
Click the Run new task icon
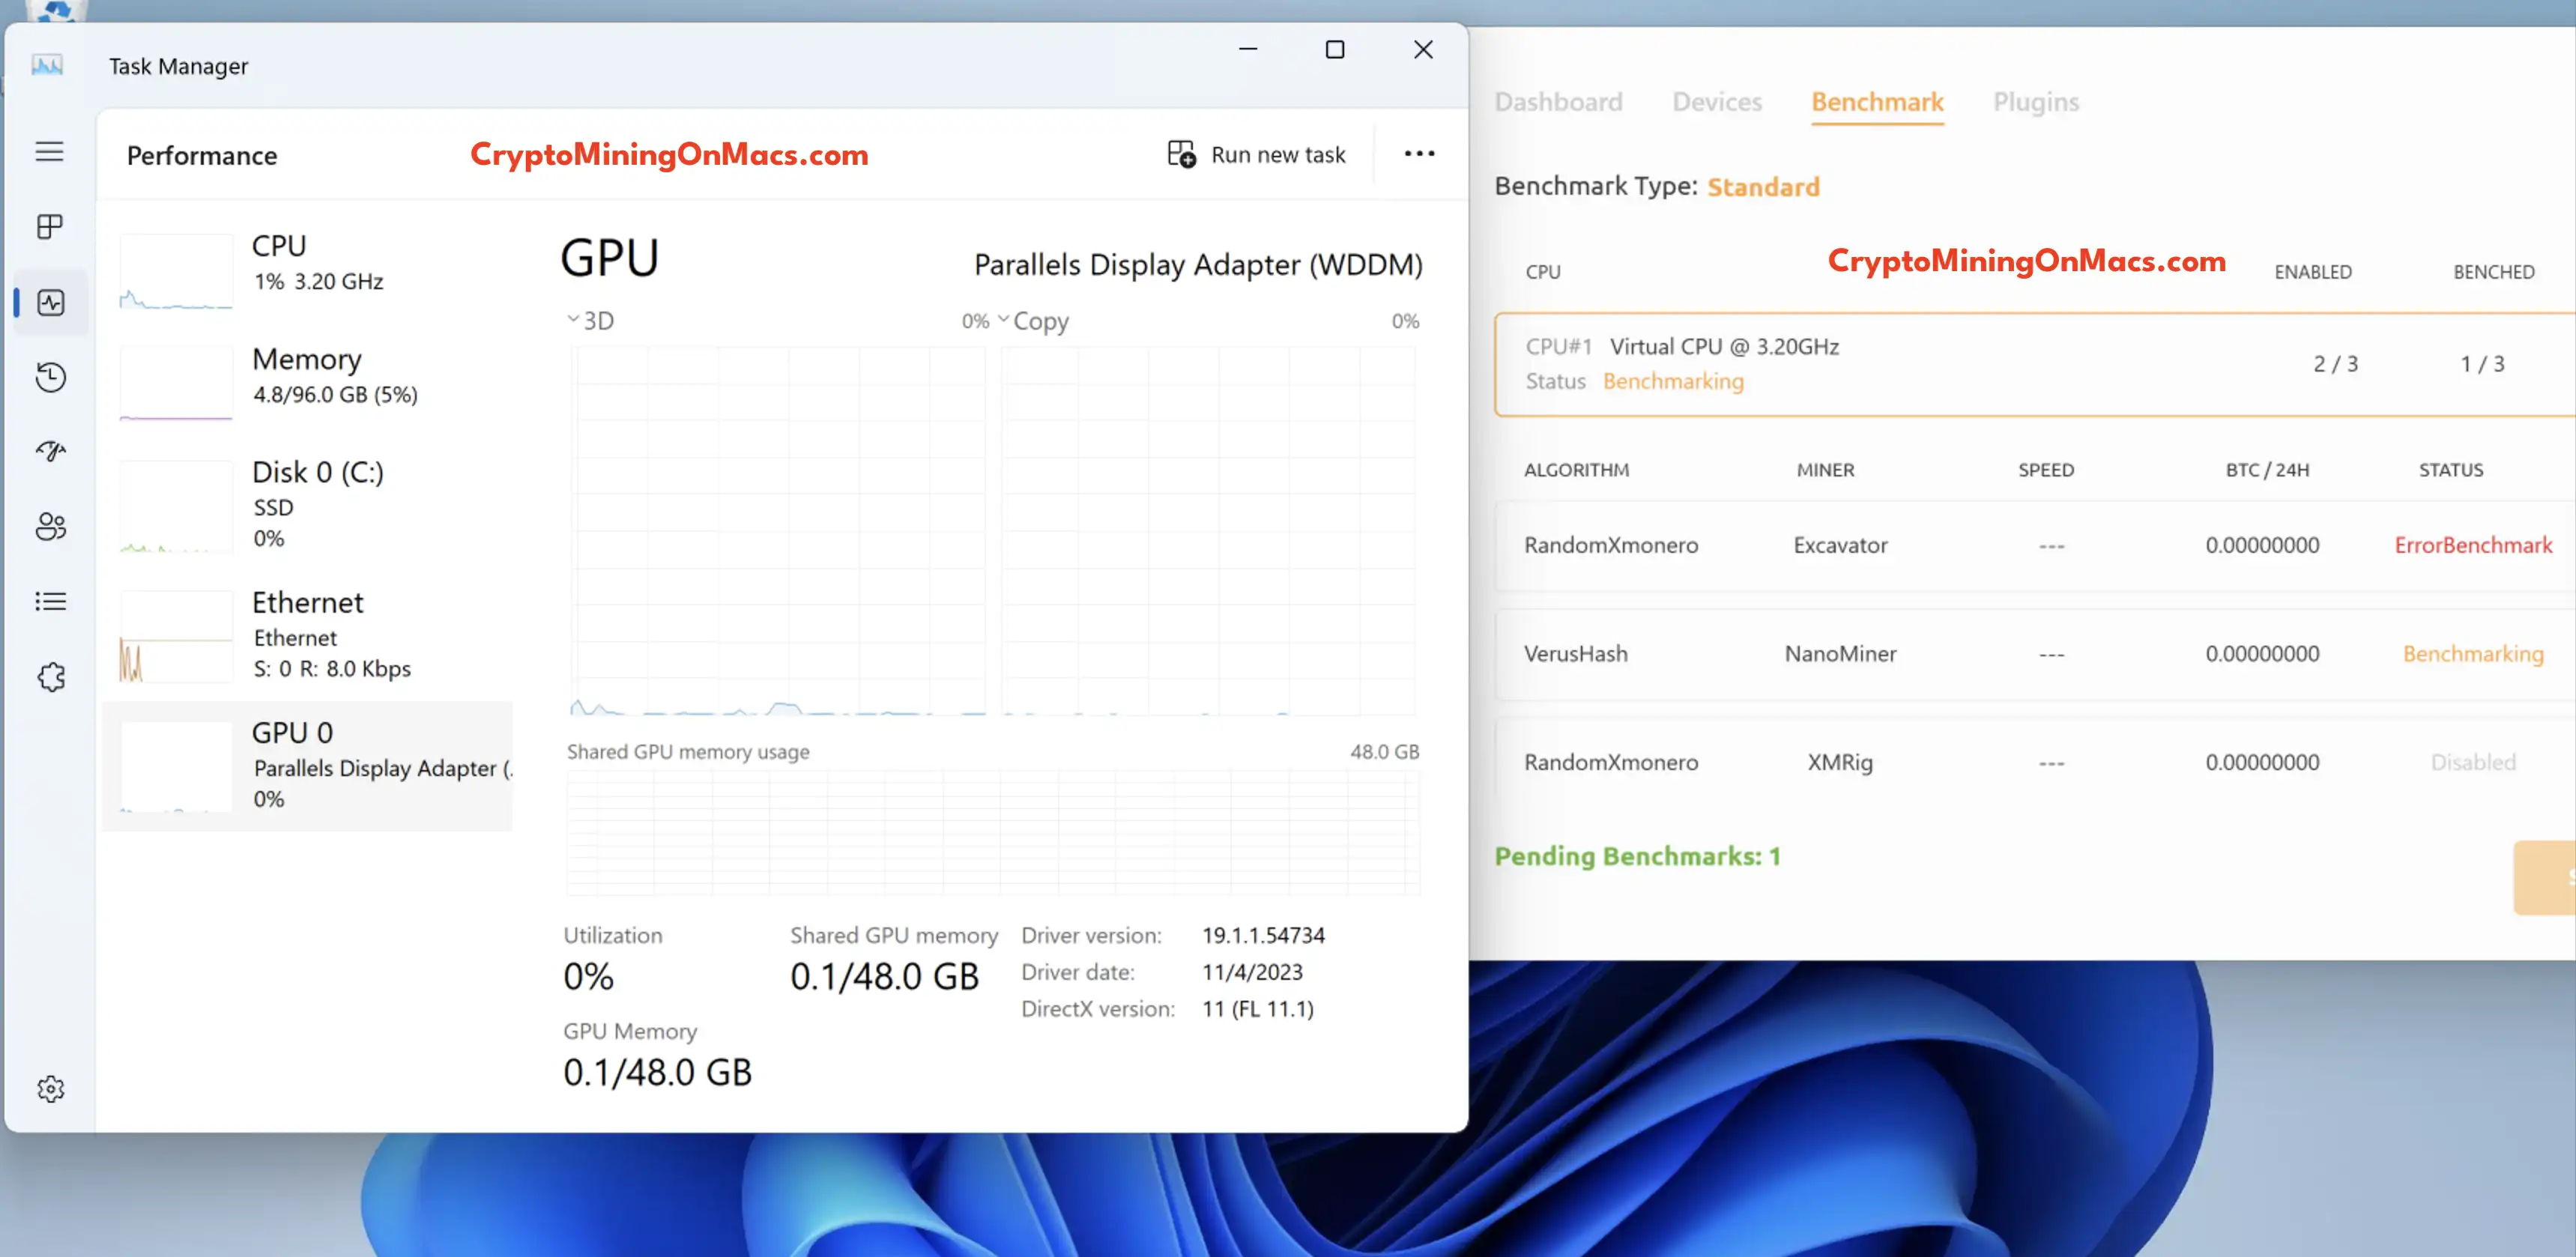click(1181, 154)
